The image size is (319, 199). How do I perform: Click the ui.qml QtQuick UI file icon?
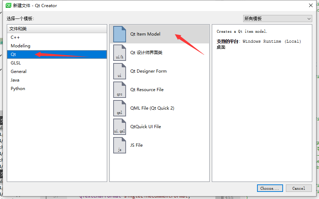tap(119, 127)
